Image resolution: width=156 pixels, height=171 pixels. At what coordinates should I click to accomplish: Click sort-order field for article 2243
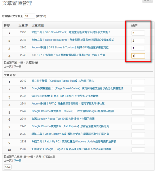[138, 56]
